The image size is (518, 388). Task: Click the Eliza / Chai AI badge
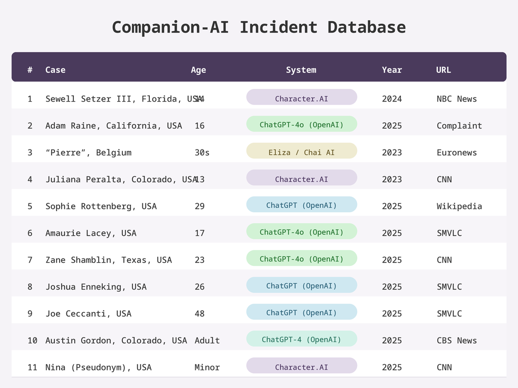pyautogui.click(x=302, y=151)
